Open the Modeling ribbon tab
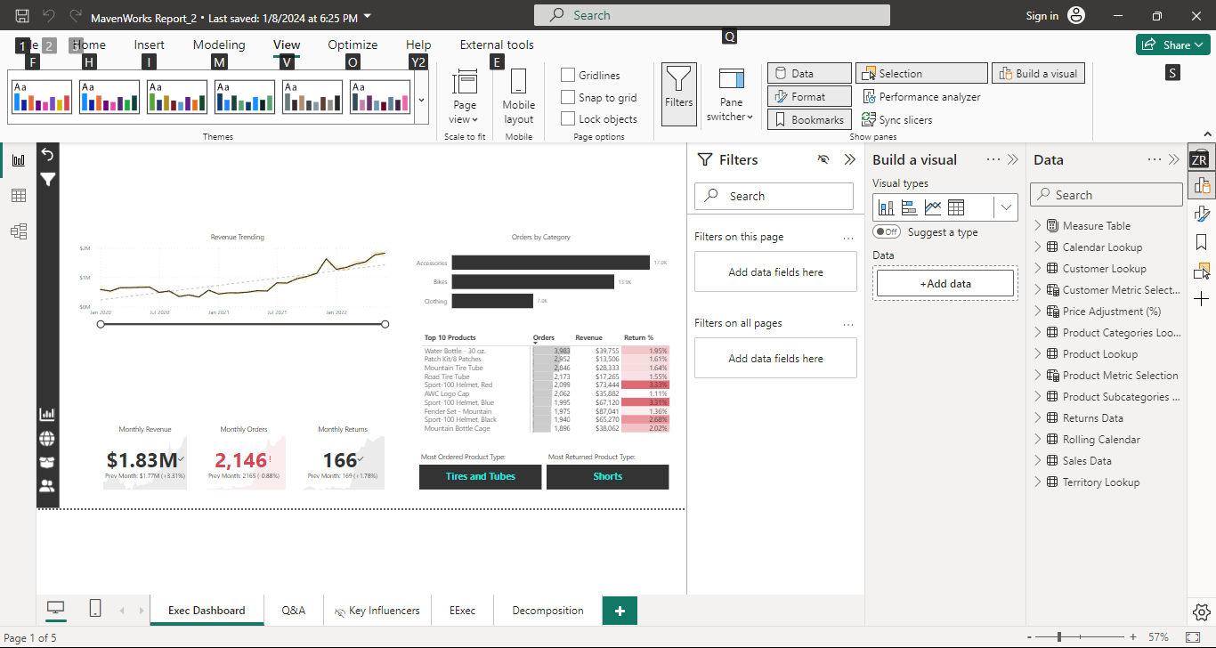The width and height of the screenshot is (1216, 648). [x=219, y=45]
